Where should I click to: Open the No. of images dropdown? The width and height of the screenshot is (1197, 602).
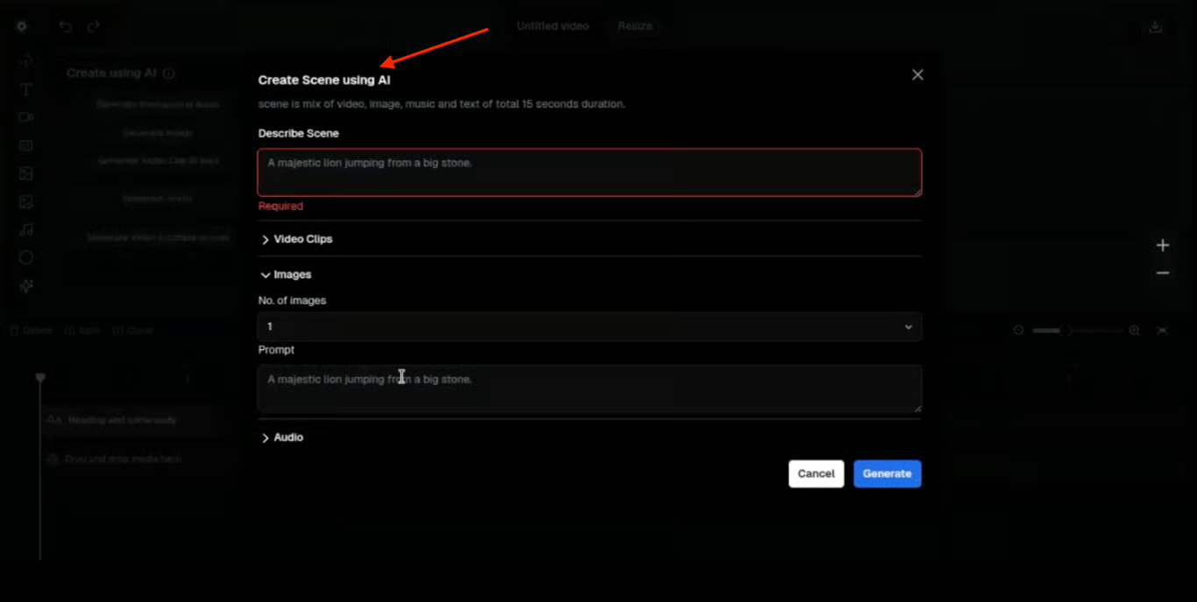tap(589, 326)
